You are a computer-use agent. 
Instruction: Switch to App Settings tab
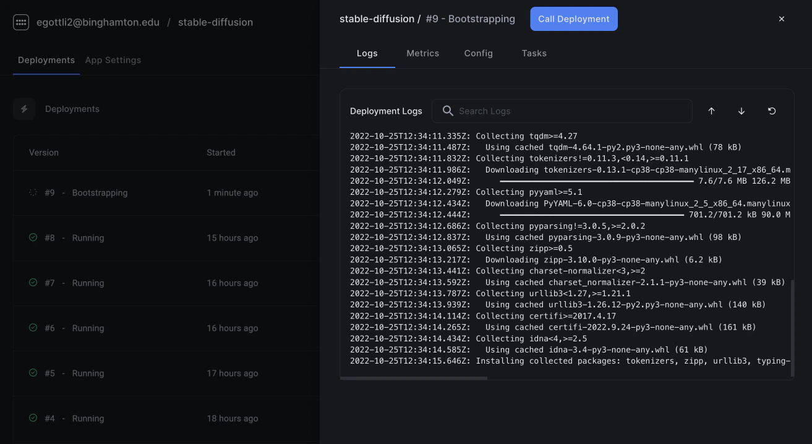tap(113, 60)
